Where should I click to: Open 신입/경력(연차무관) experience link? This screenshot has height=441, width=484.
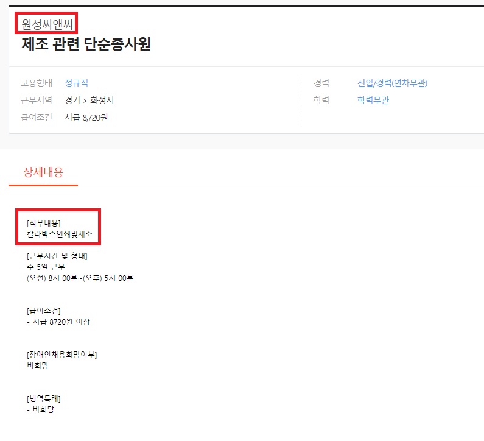click(x=392, y=83)
